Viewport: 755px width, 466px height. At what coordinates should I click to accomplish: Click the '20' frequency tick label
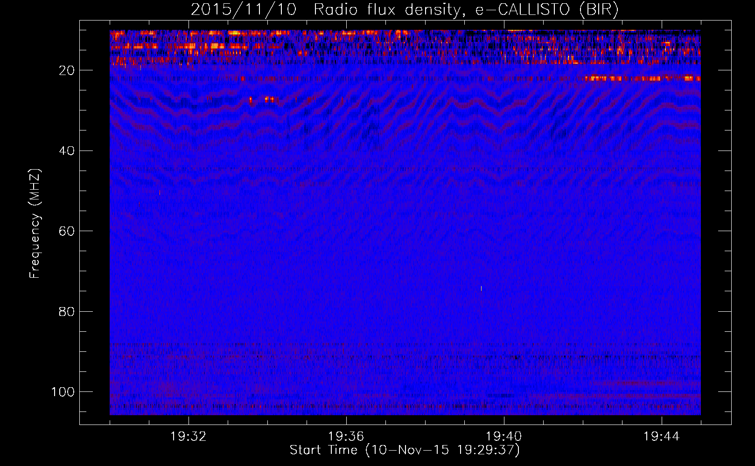[x=67, y=70]
